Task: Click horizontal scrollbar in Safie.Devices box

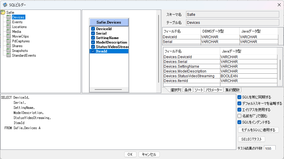Action: pos(108,89)
